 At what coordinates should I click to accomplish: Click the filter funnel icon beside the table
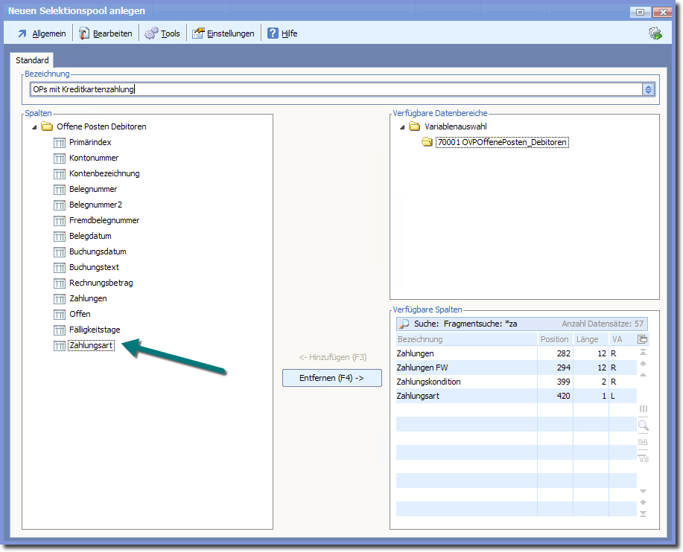(x=643, y=458)
